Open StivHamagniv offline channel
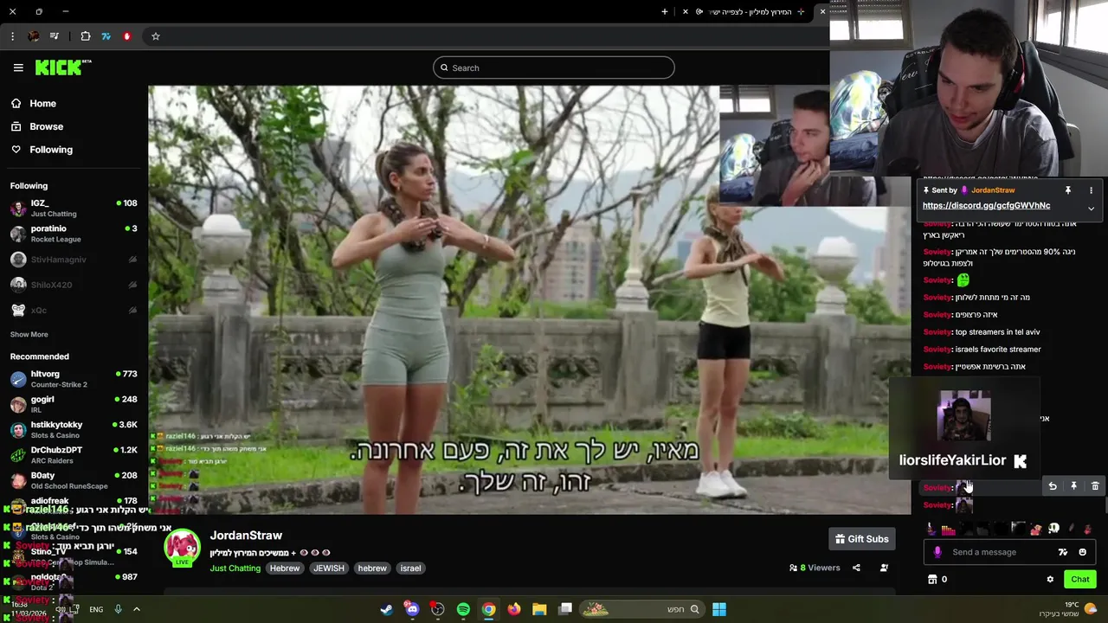 pos(74,260)
